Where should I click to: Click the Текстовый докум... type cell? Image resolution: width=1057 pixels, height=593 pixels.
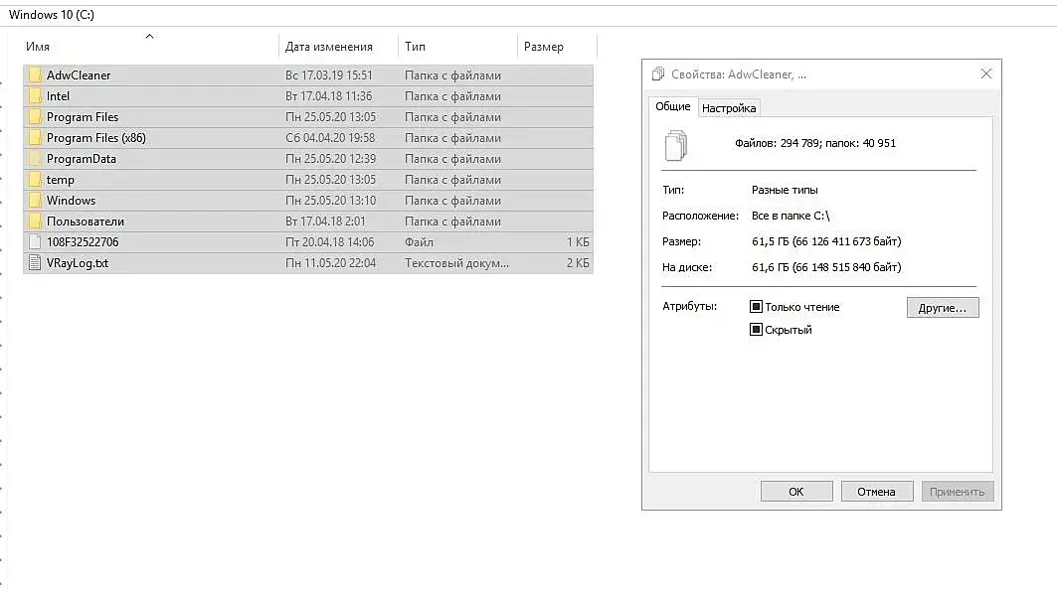456,262
